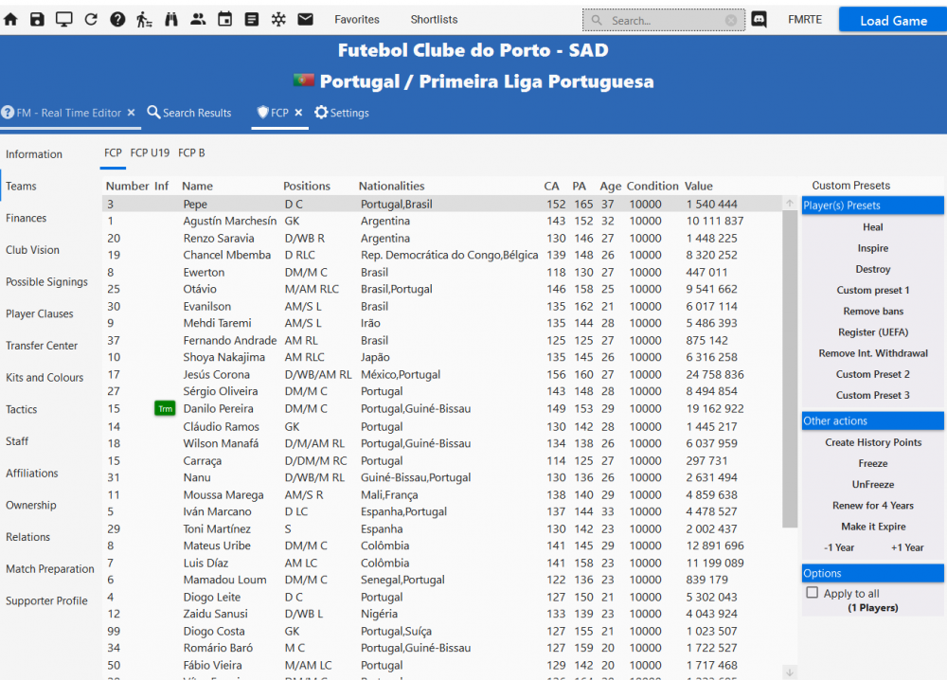Open Help via question mark icon
This screenshot has height=680, width=947.
point(117,19)
